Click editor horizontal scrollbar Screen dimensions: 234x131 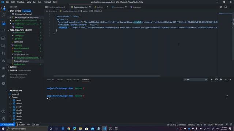pos(107,76)
